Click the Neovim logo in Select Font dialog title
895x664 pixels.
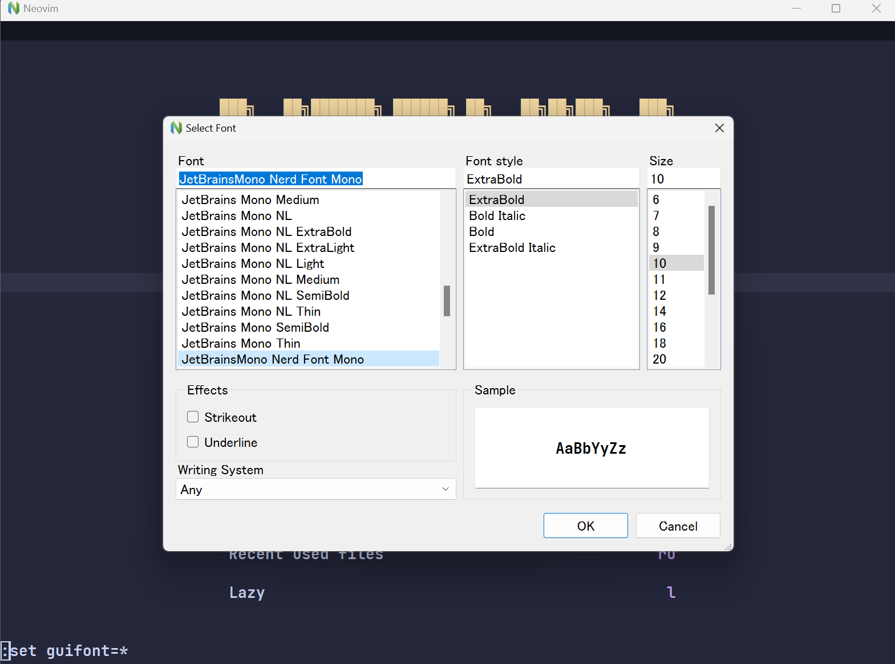[x=176, y=128]
